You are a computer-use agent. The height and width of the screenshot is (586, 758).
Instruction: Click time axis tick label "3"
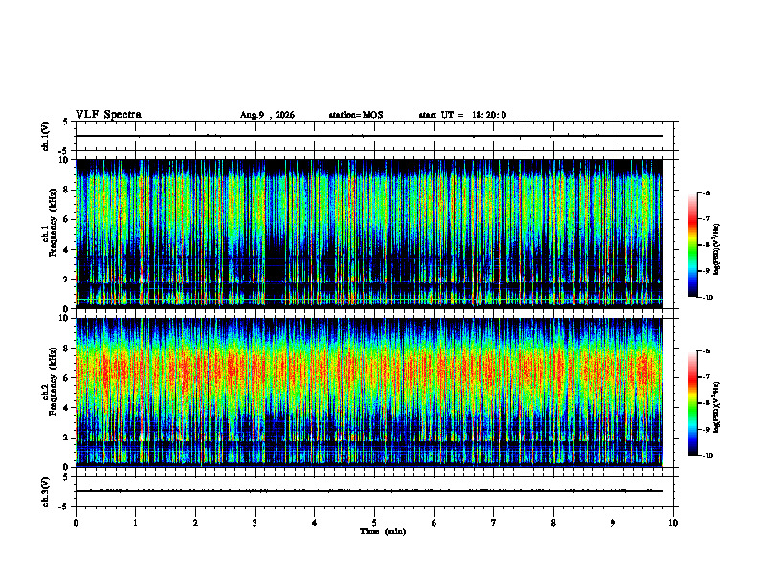(255, 523)
